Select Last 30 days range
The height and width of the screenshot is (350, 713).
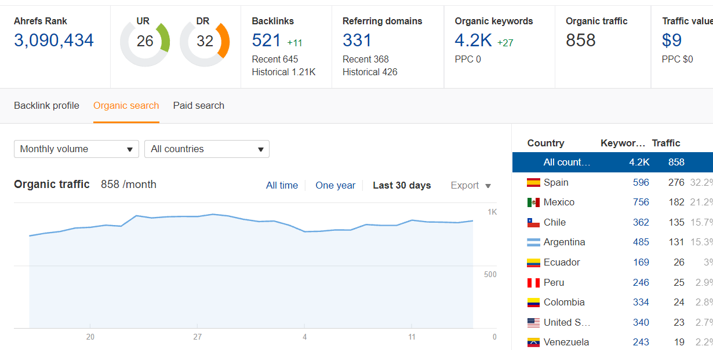point(402,185)
